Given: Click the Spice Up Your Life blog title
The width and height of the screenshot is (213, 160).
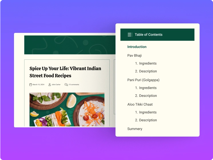Looking at the screenshot, I should pos(65,72).
